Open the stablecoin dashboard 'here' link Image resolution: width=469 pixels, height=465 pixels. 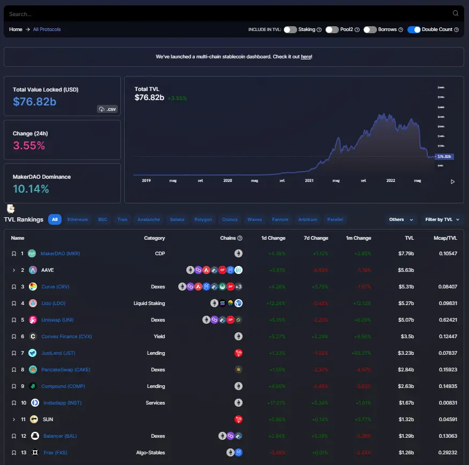tap(306, 57)
